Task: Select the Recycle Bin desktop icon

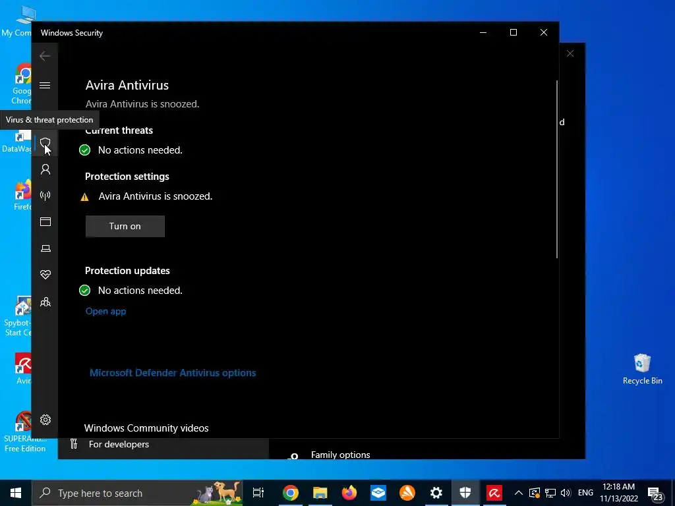Action: click(642, 369)
